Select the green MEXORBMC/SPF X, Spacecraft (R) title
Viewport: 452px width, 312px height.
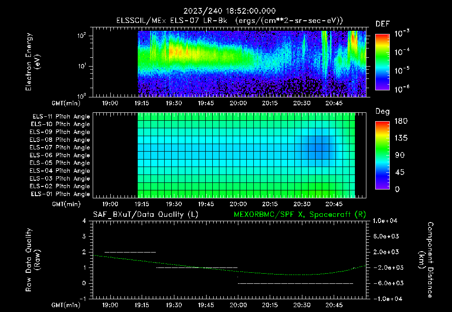[300, 215]
